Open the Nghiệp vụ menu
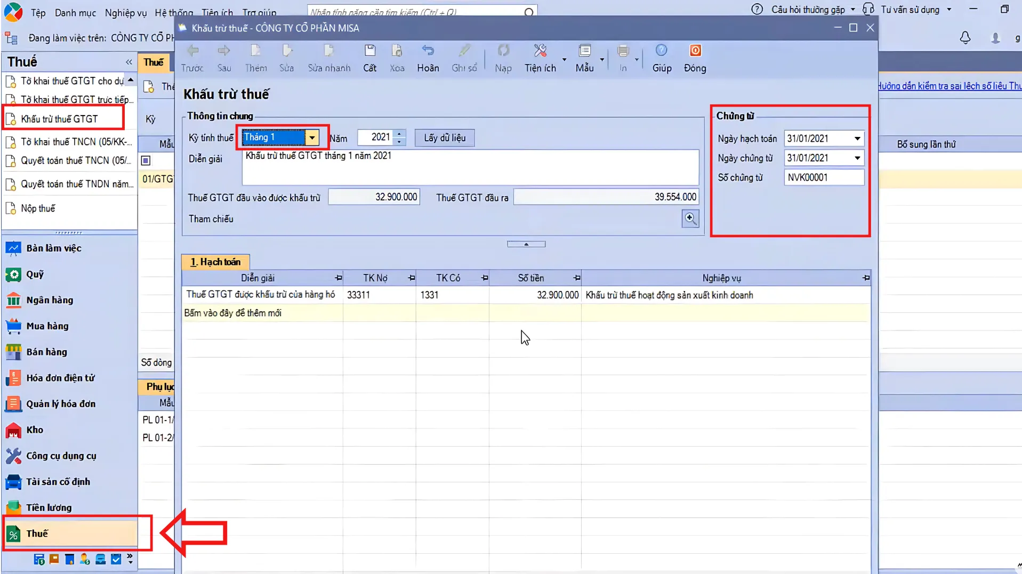This screenshot has width=1022, height=574. 125,12
